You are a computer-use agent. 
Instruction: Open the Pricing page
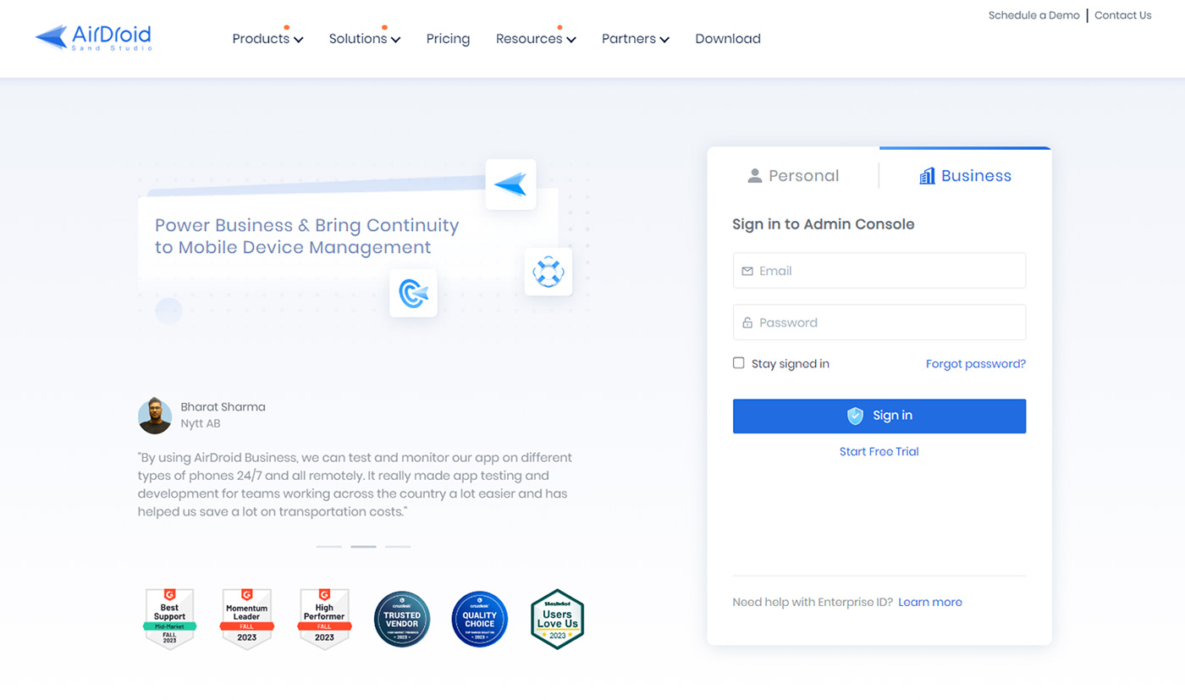coord(448,39)
